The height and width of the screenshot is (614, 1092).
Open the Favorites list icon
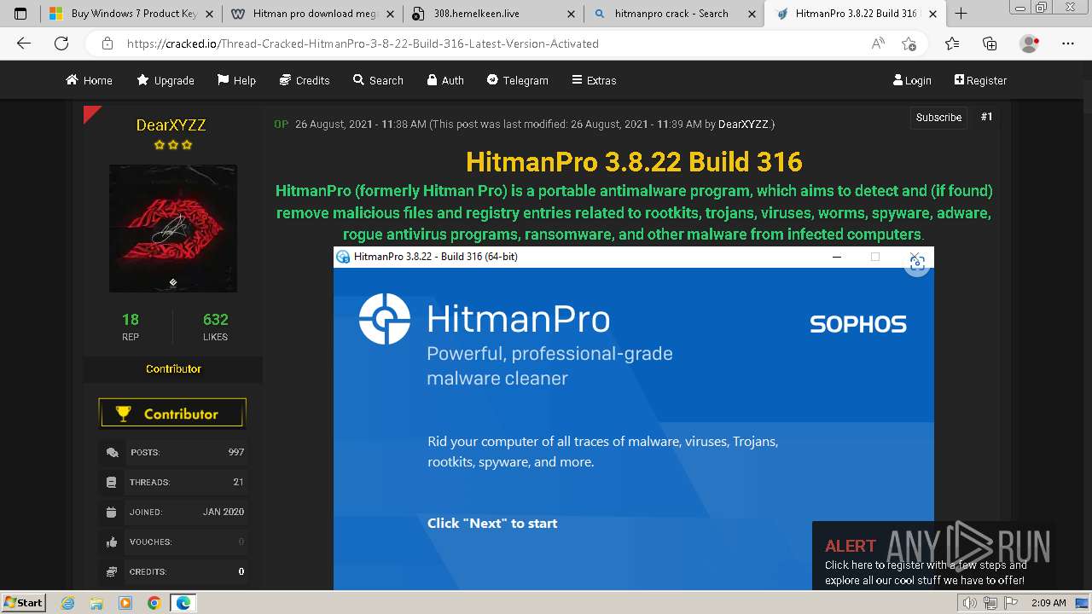pos(952,43)
